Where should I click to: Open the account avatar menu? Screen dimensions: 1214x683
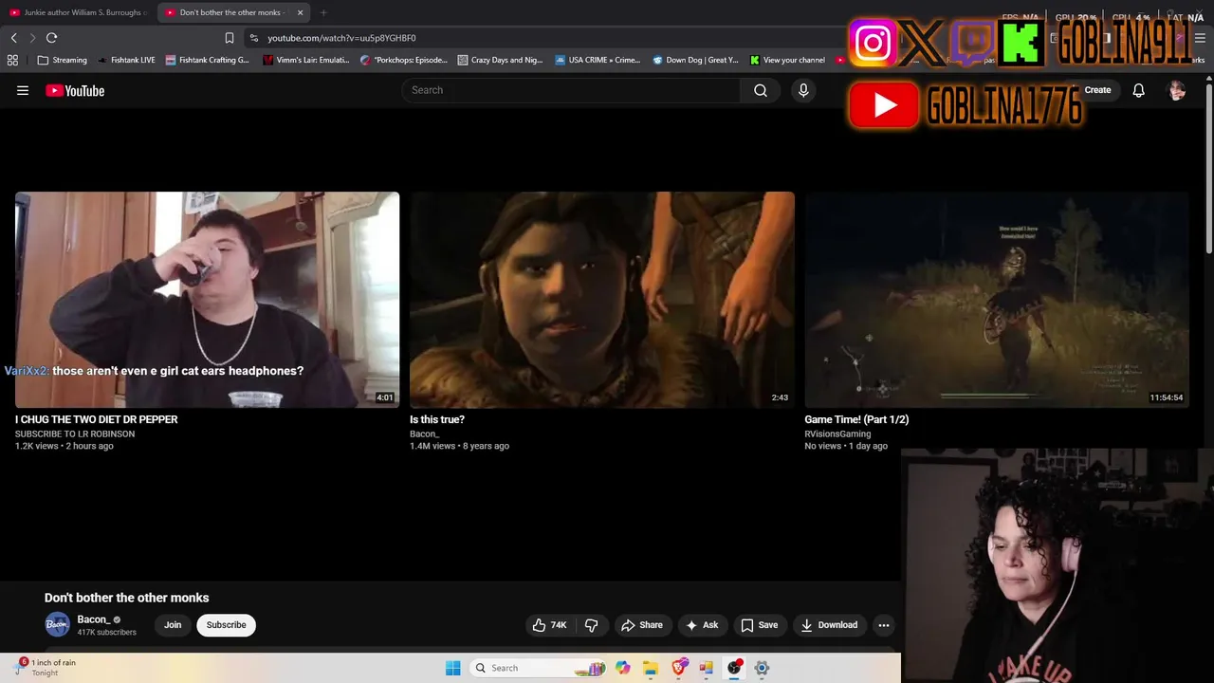(1177, 90)
